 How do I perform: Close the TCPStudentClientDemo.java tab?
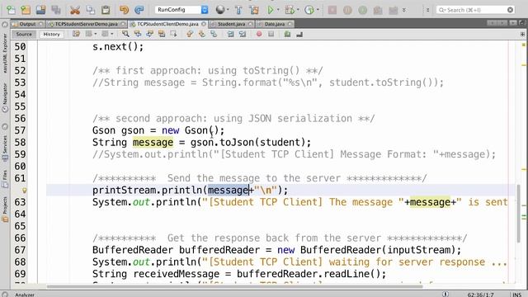point(204,24)
